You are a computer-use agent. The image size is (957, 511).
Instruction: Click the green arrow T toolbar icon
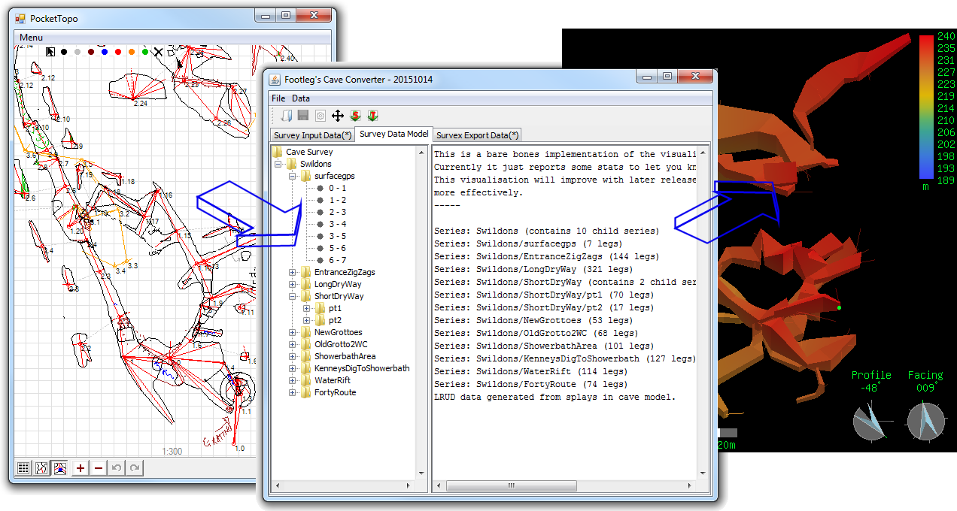372,116
